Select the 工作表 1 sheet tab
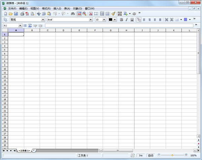Image resolution: width=202 pixels, height=160 pixels. coord(24,151)
